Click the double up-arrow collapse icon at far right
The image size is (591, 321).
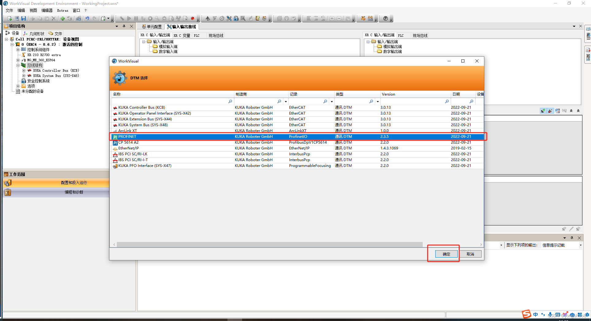click(x=578, y=111)
